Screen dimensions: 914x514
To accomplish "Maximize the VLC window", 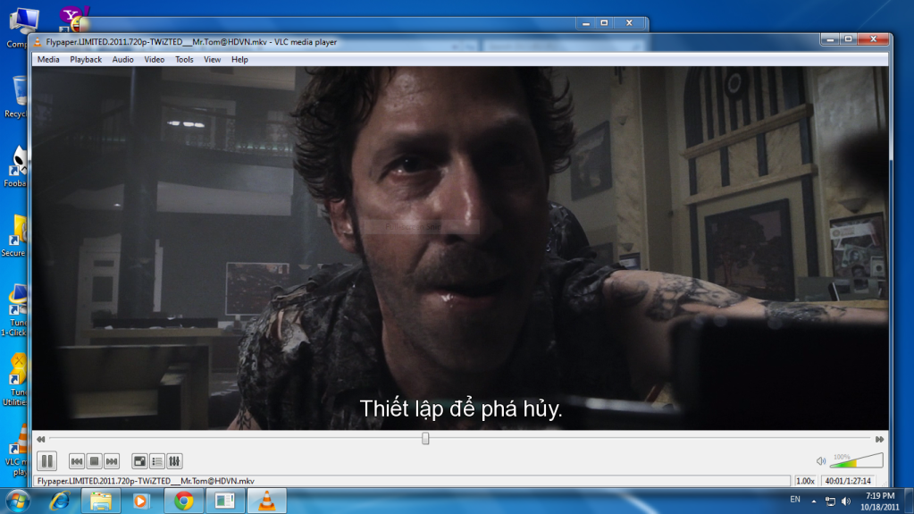I will tap(848, 39).
